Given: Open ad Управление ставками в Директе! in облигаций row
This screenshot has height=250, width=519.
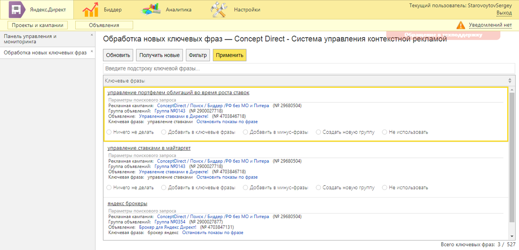Looking at the screenshot, I should click(x=173, y=116).
